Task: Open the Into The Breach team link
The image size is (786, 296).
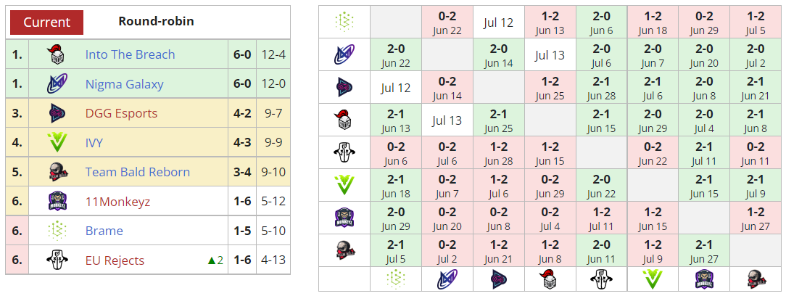Action: 130,54
